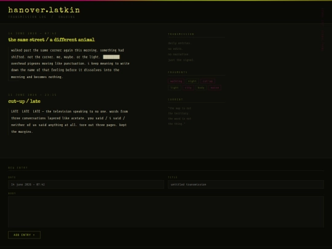Select the 'body' fragment tag
Image resolution: width=332 pixels, height=249 pixels.
click(x=201, y=88)
